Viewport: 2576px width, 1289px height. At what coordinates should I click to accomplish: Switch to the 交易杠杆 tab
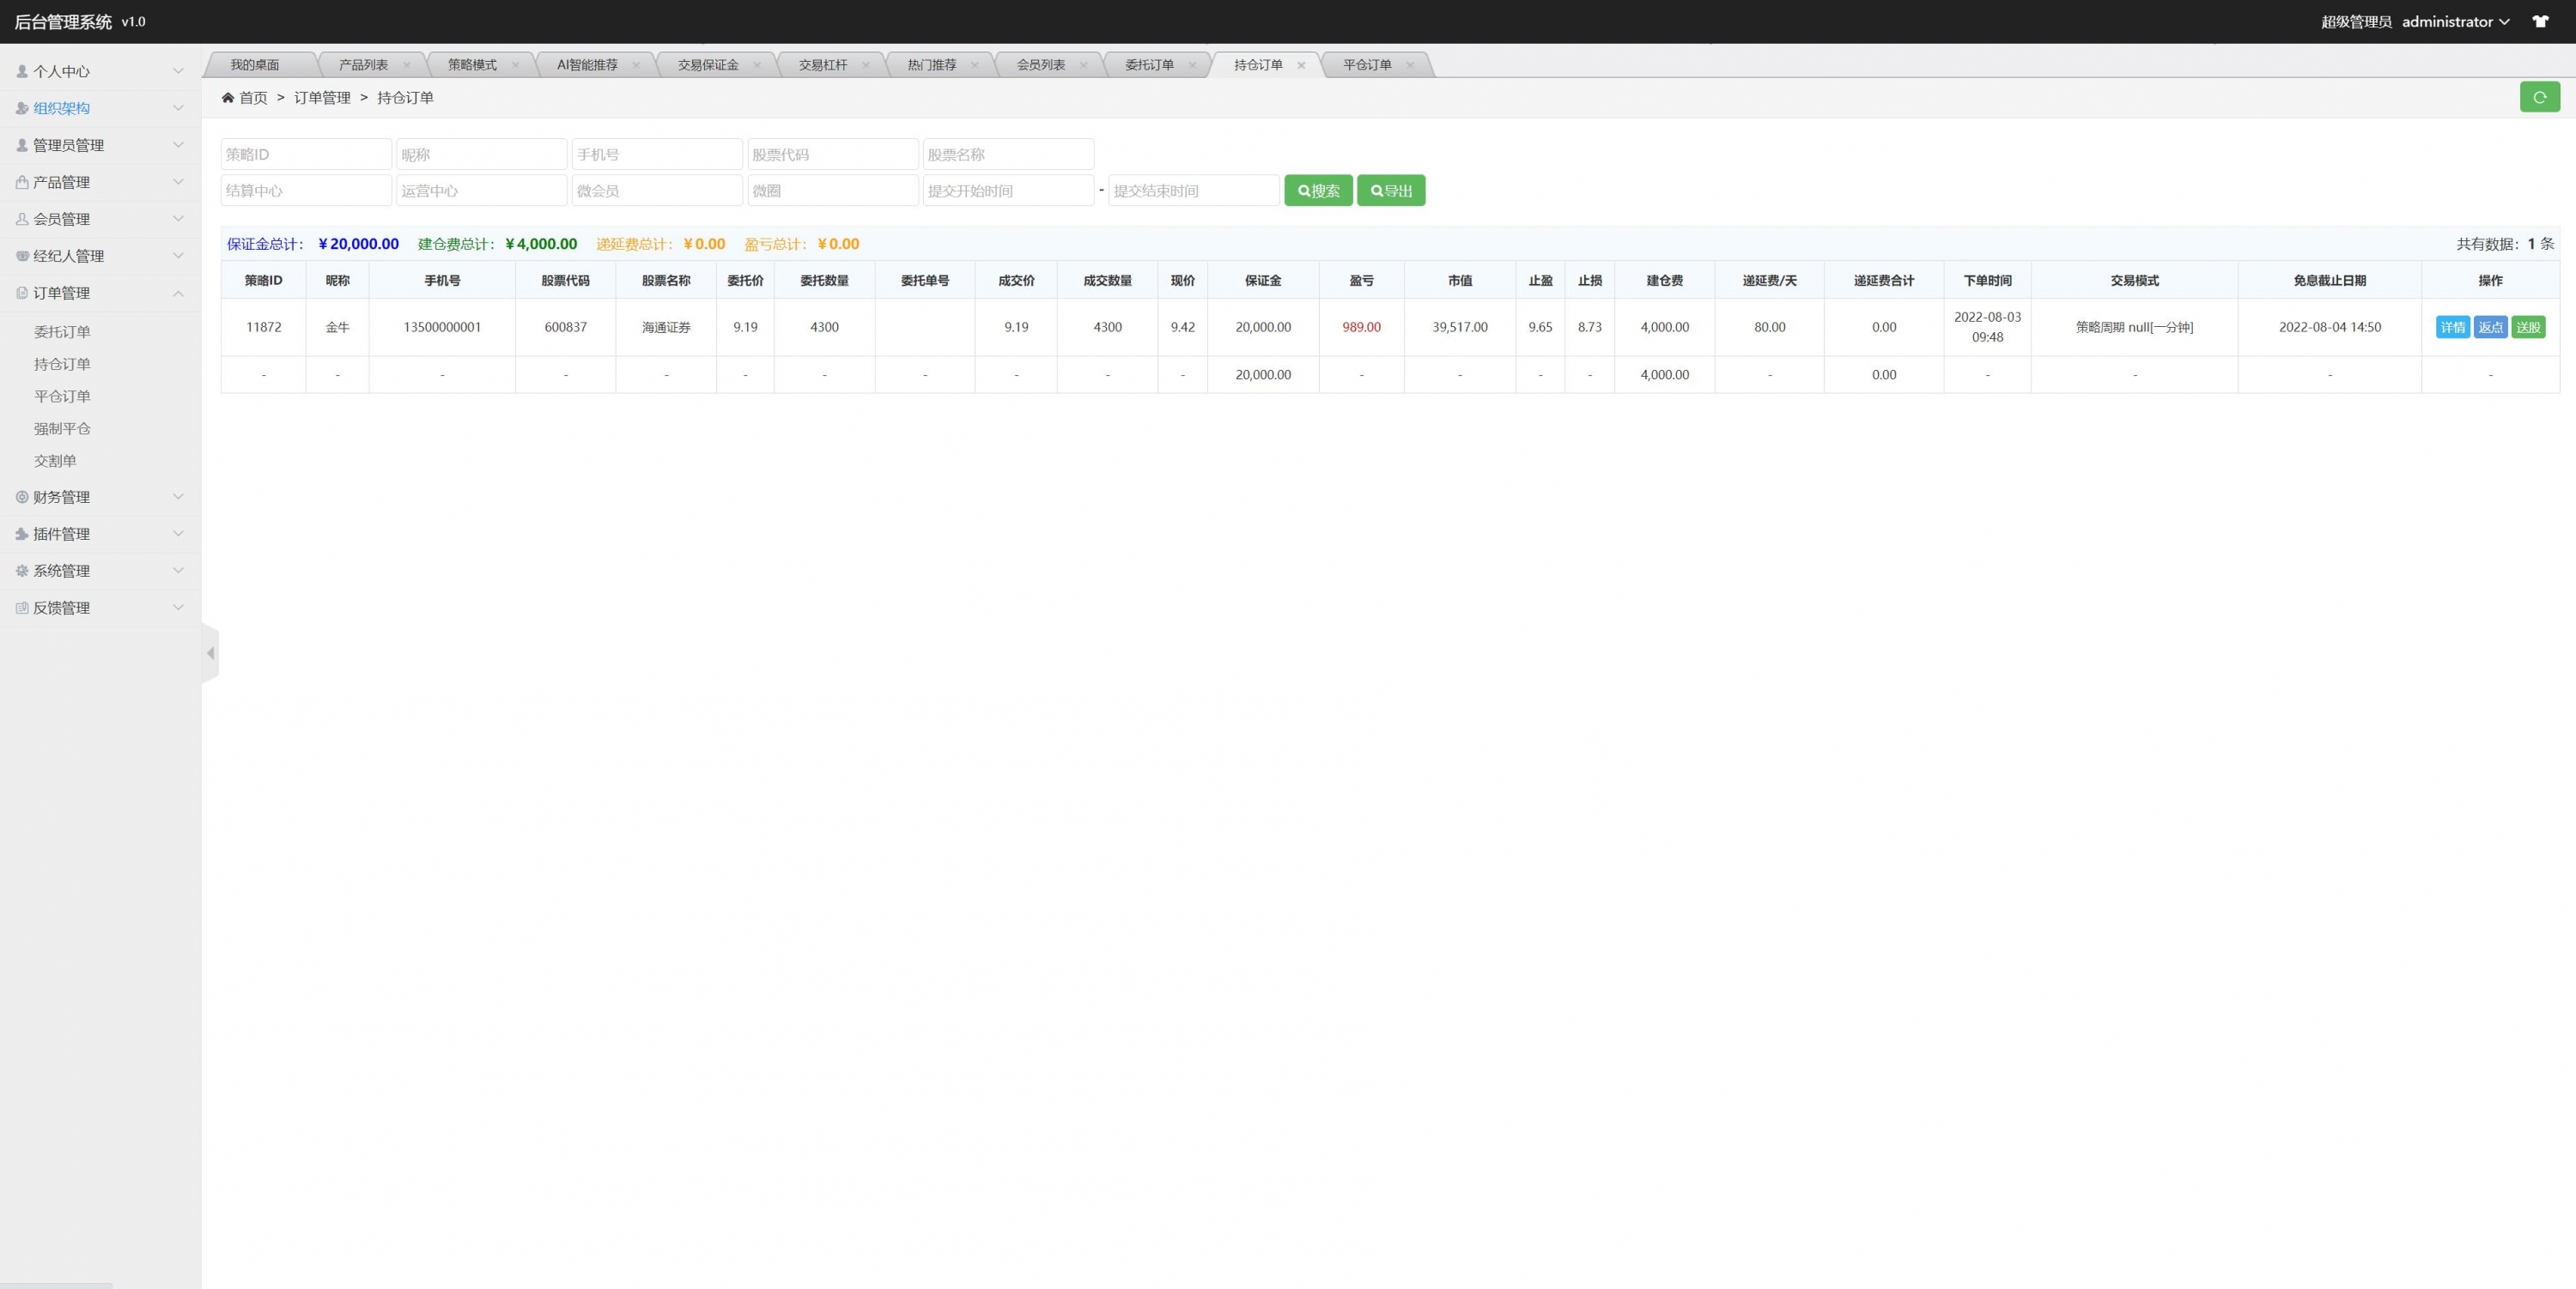[x=822, y=65]
